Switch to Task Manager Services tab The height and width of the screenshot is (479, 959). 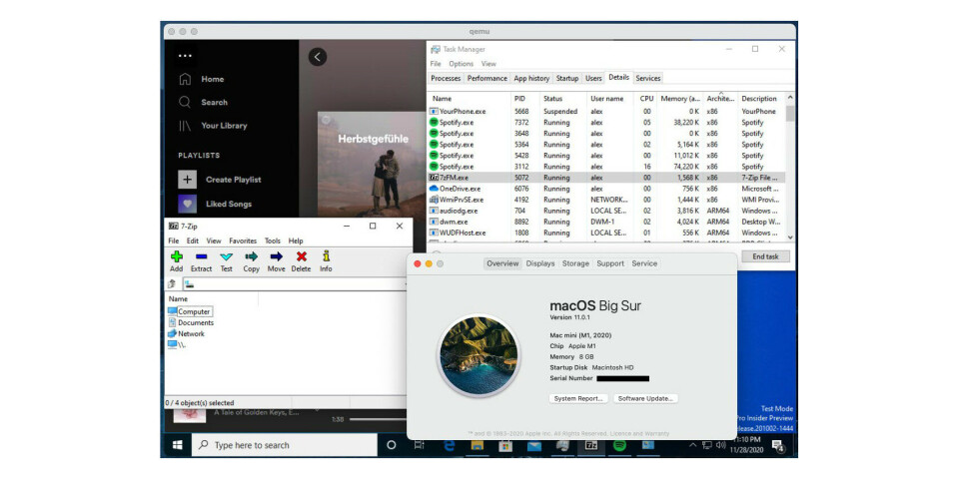click(x=648, y=78)
